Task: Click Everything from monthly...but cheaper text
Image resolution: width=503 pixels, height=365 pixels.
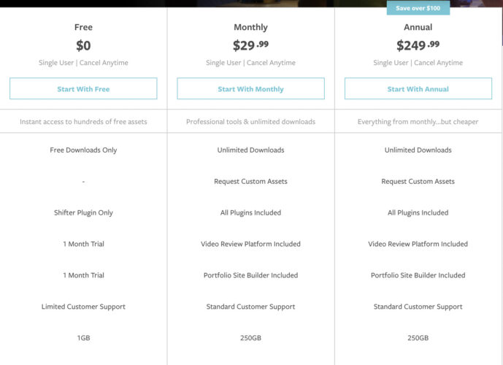Action: [418, 122]
